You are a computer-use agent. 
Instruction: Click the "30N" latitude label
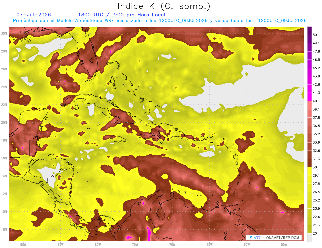(5, 33)
